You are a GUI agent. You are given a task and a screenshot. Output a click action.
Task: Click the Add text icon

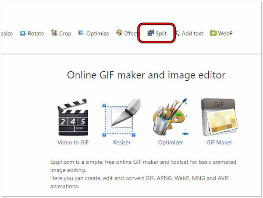pyautogui.click(x=178, y=33)
